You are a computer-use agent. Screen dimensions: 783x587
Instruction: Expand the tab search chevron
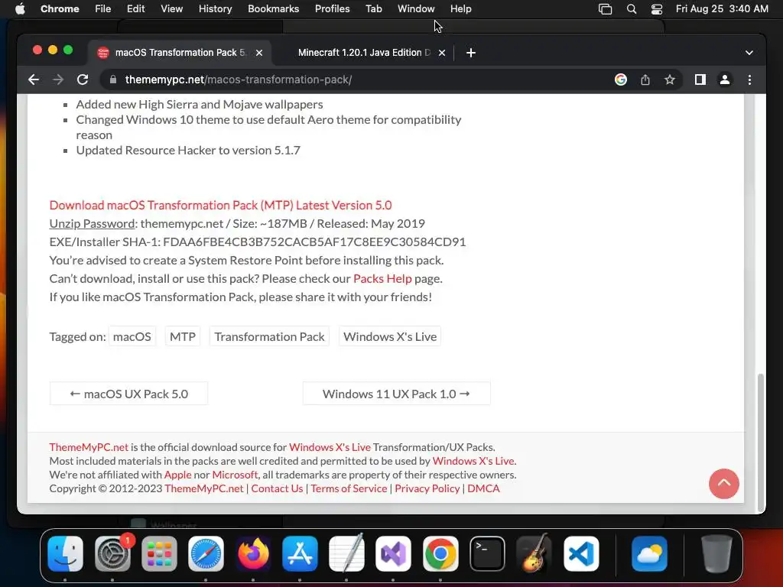coord(749,53)
